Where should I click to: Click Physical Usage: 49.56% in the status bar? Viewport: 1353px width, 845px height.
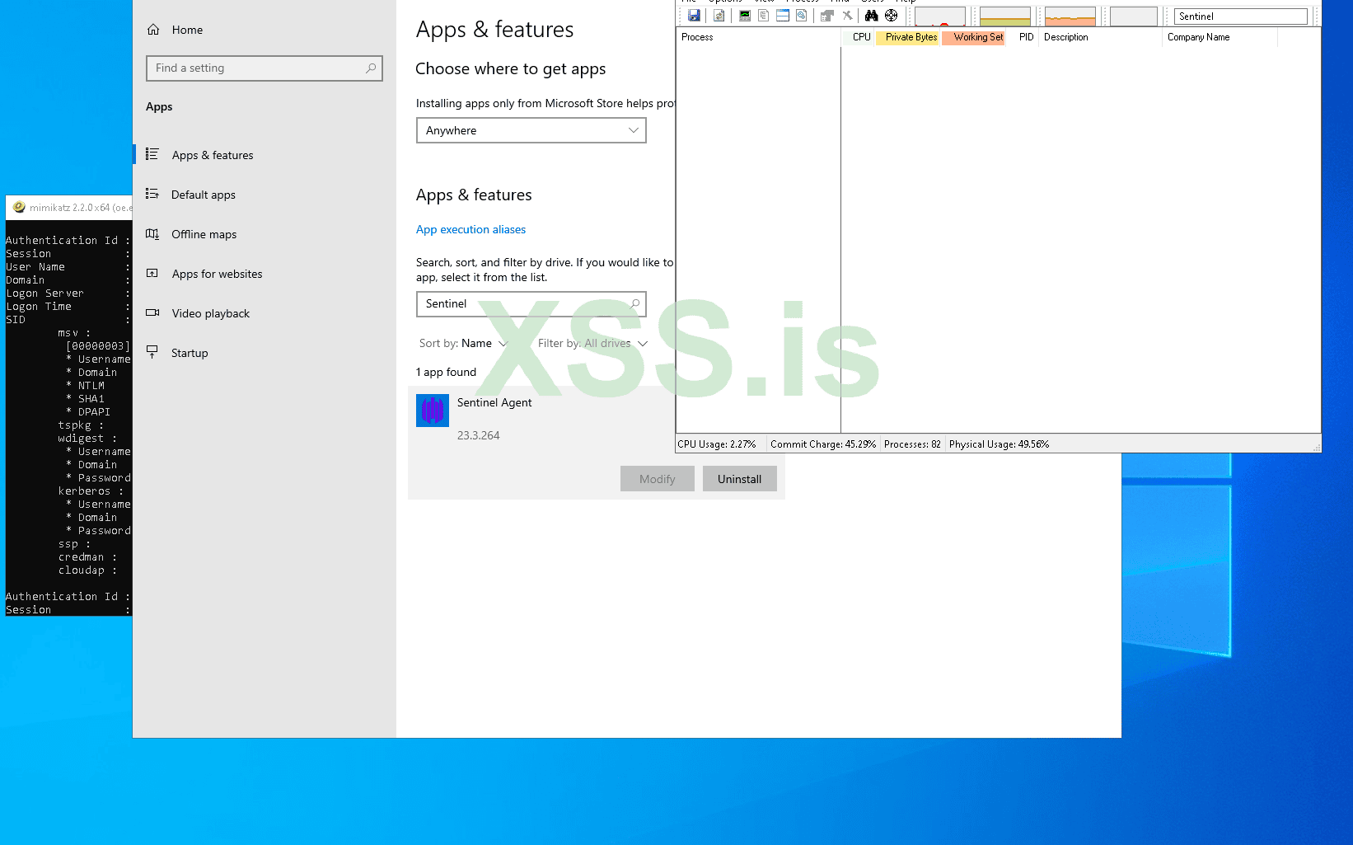pos(999,444)
